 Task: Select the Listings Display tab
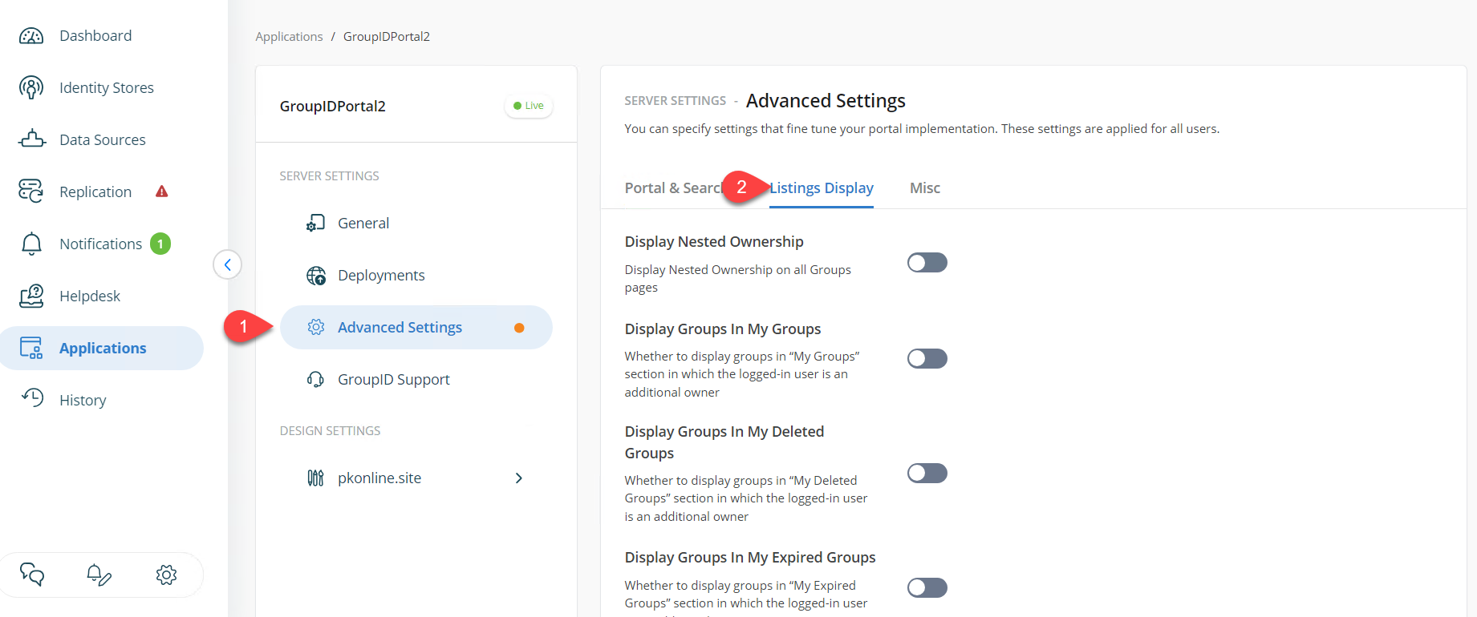point(822,188)
